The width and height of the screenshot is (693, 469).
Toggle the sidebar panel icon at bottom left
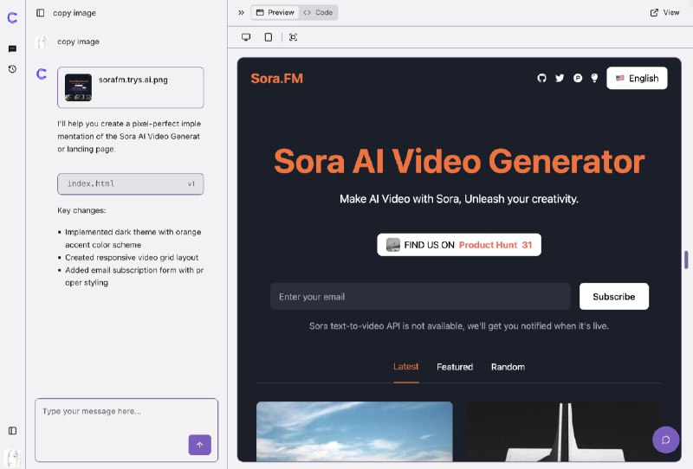[12, 431]
